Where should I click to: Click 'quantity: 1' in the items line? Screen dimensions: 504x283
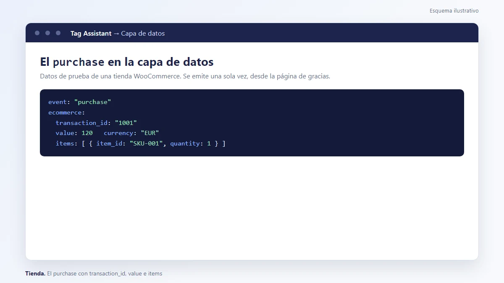(190, 143)
